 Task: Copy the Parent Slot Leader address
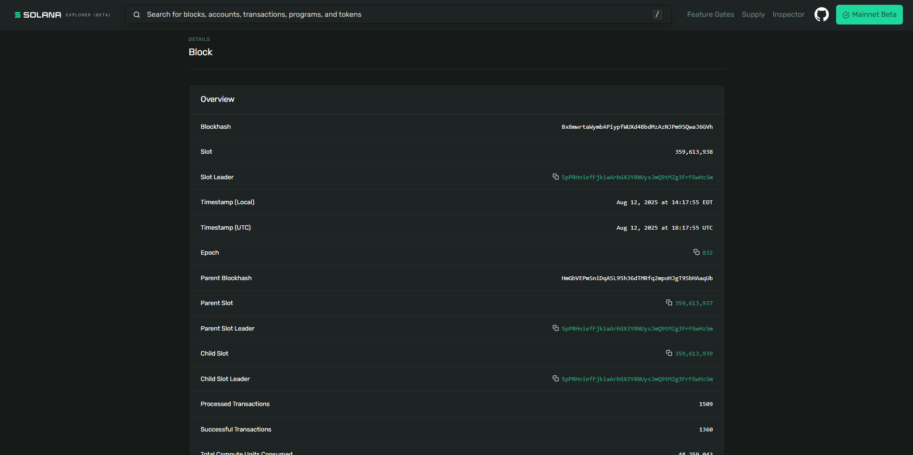(555, 328)
